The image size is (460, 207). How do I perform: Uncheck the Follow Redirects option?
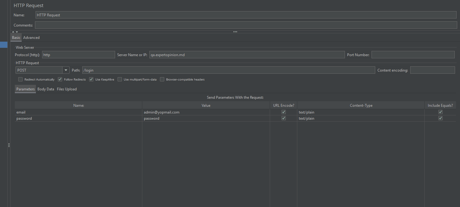coord(60,79)
